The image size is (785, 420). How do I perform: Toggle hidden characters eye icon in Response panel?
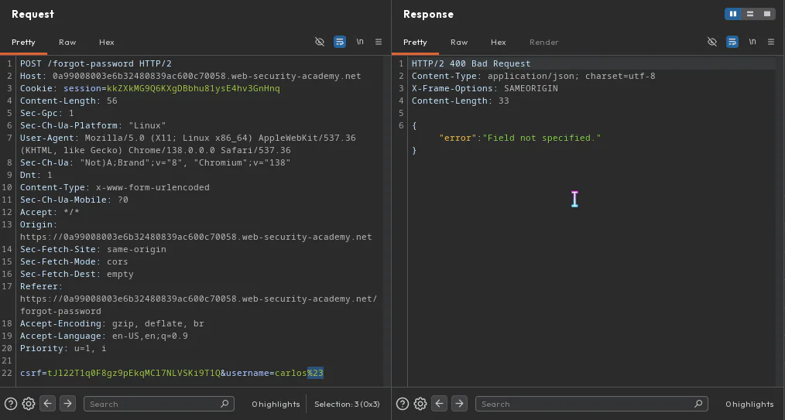point(712,42)
